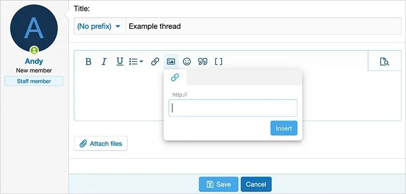Toggle the insert image toolbar button
Image resolution: width=406 pixels, height=194 pixels.
pyautogui.click(x=171, y=62)
